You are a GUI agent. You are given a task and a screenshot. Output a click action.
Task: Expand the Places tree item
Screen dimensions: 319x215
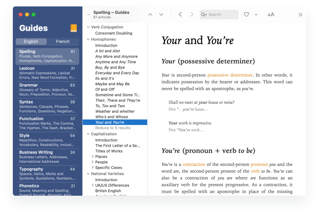point(93,157)
